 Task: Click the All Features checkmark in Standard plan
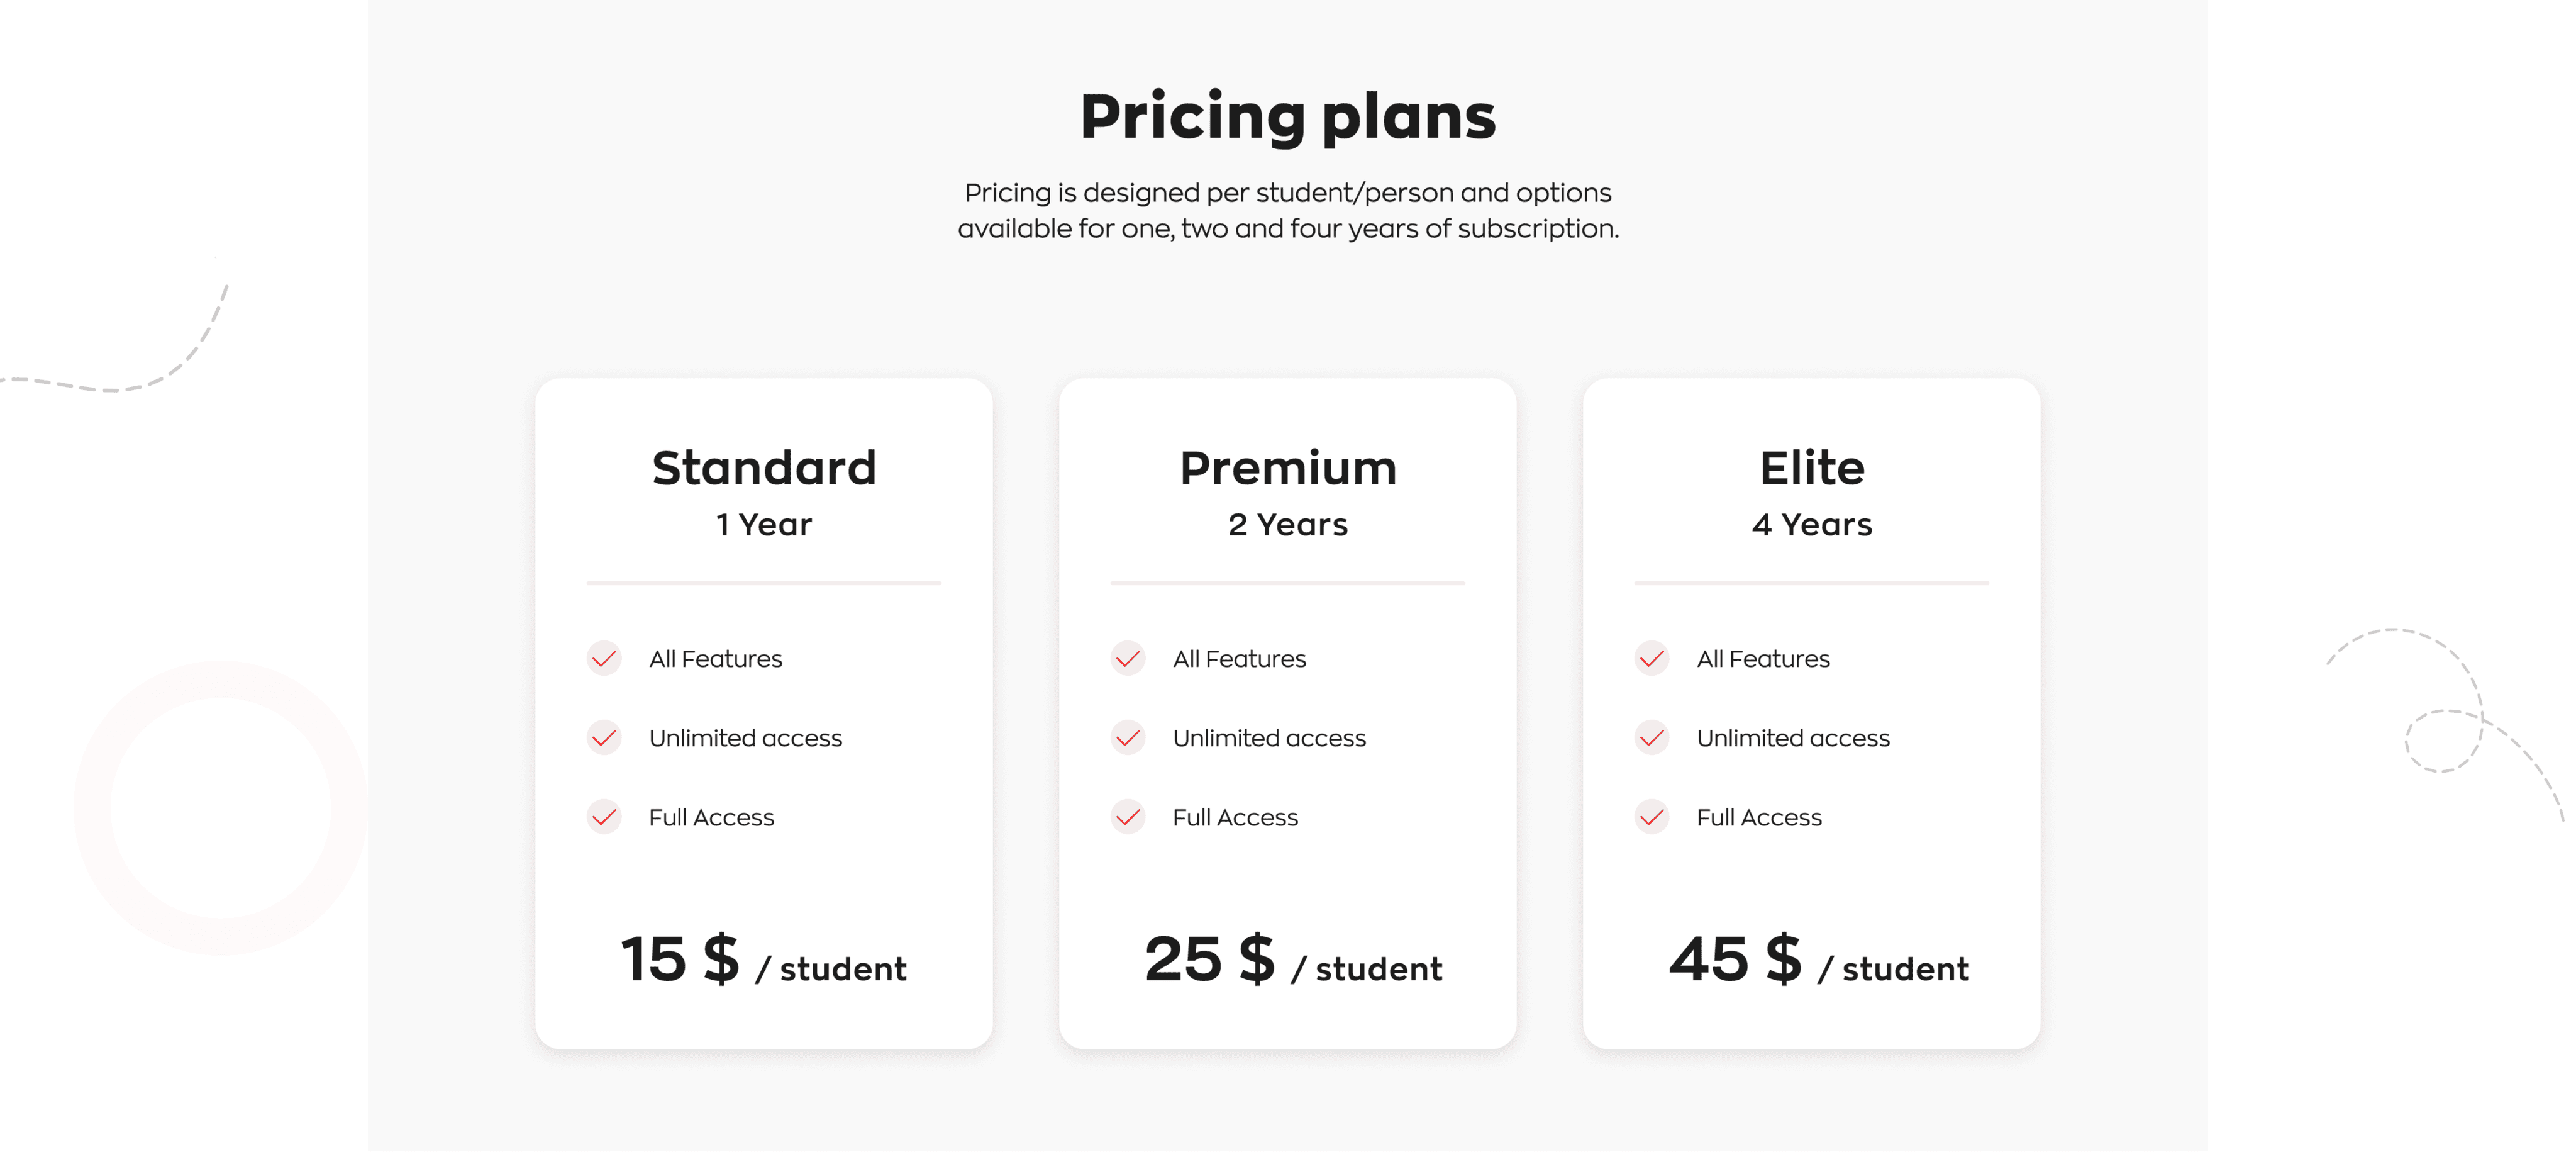[604, 658]
